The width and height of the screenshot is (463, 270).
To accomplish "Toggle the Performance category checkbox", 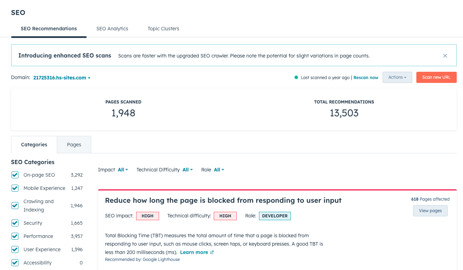I will [15, 236].
